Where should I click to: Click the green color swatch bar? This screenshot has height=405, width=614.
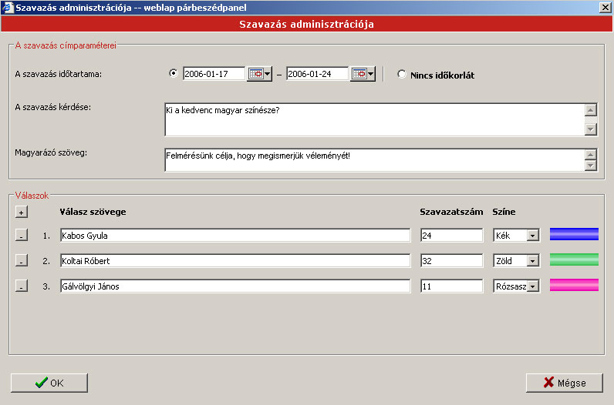click(574, 259)
